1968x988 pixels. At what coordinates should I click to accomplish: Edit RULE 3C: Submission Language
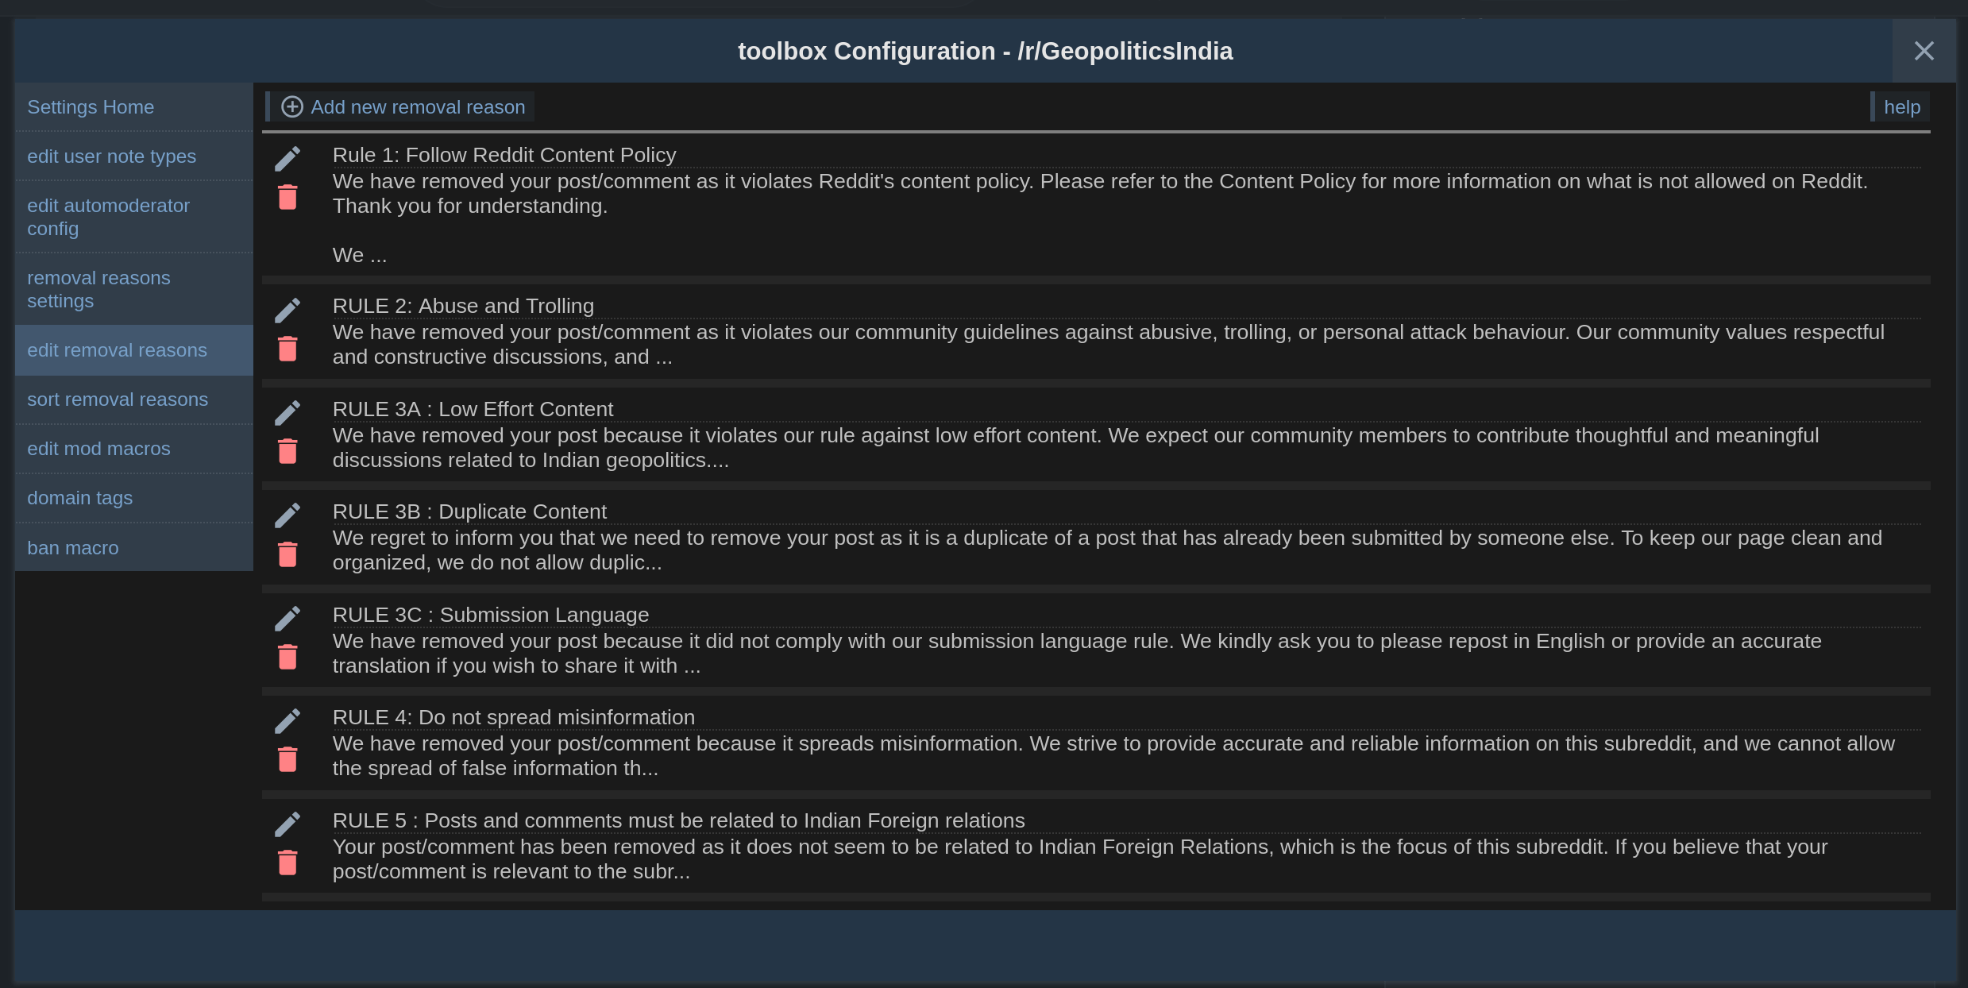pos(288,617)
